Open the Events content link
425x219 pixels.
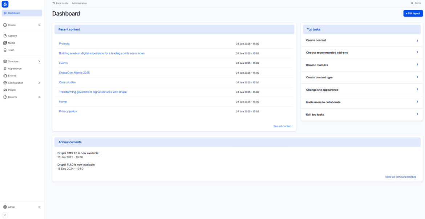pos(64,63)
